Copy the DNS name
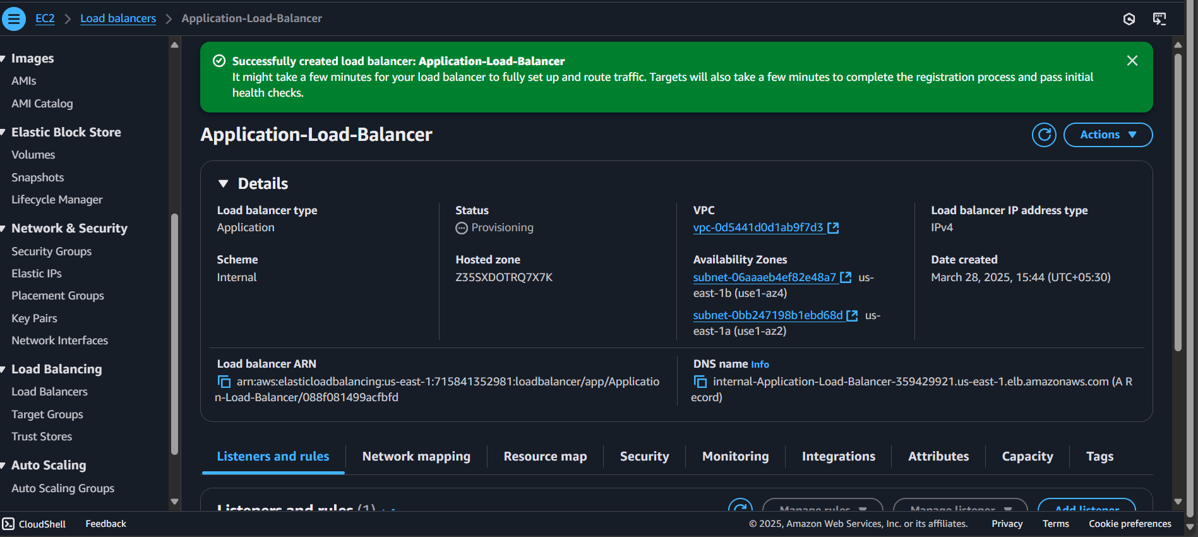The height and width of the screenshot is (537, 1198). (x=700, y=382)
